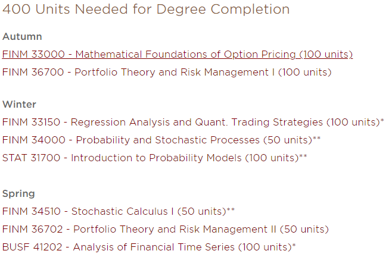The height and width of the screenshot is (257, 389).
Task: Open FINM 33000 Mathematical Foundations of Option Pricing link
Action: 178,54
